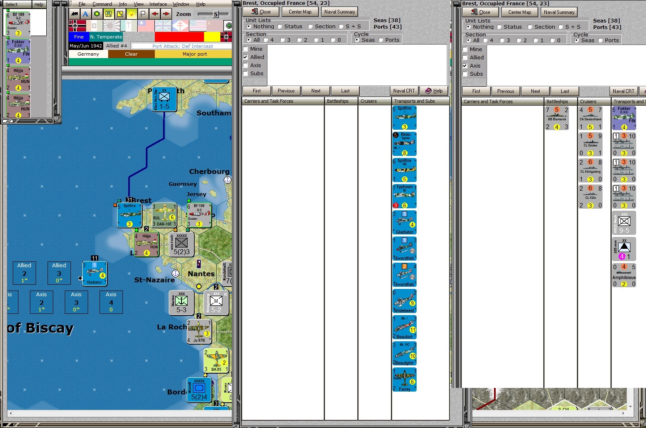646x428 pixels.
Task: Click Naval CRT in left port window
Action: [404, 91]
